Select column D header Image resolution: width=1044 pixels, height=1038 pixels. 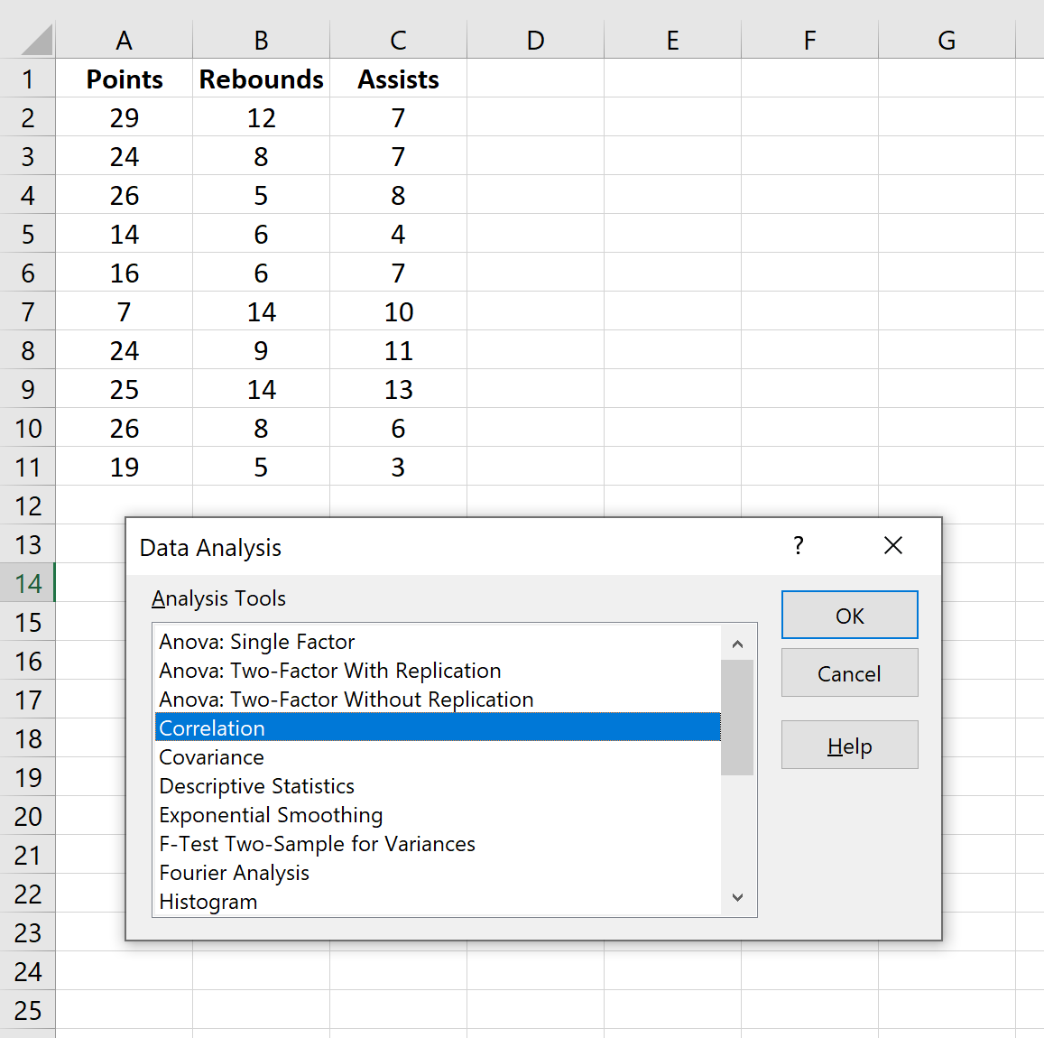click(535, 40)
